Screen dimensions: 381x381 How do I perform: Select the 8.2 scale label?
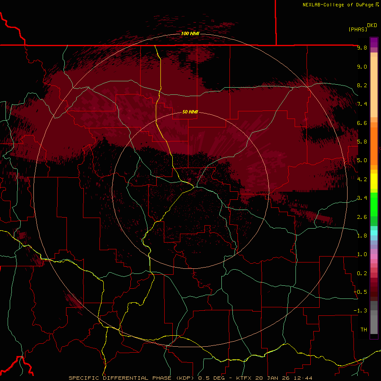[362, 85]
